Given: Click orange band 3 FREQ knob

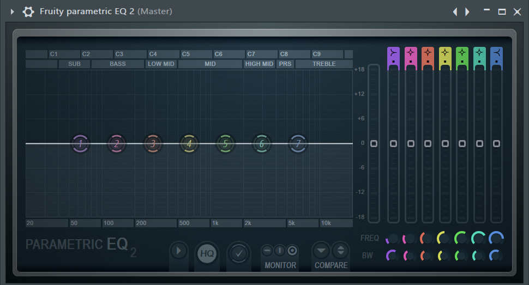Looking at the screenshot, I should (x=427, y=239).
